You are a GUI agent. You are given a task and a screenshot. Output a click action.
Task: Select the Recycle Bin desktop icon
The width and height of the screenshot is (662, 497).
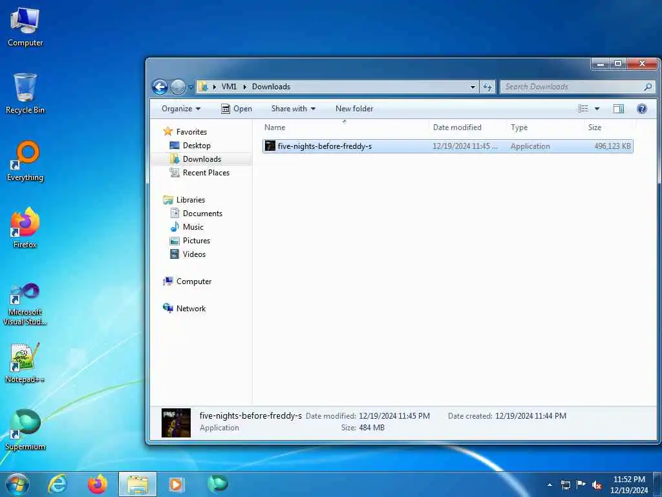(x=25, y=94)
